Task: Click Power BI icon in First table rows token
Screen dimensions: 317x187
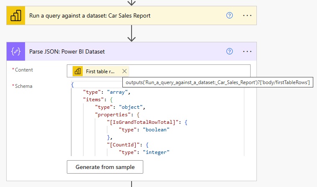Action: [78, 71]
